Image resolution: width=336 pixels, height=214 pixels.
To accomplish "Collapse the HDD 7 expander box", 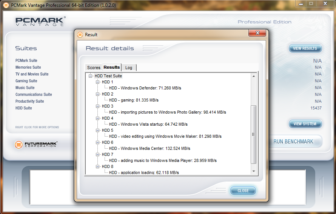I will click(x=98, y=154).
